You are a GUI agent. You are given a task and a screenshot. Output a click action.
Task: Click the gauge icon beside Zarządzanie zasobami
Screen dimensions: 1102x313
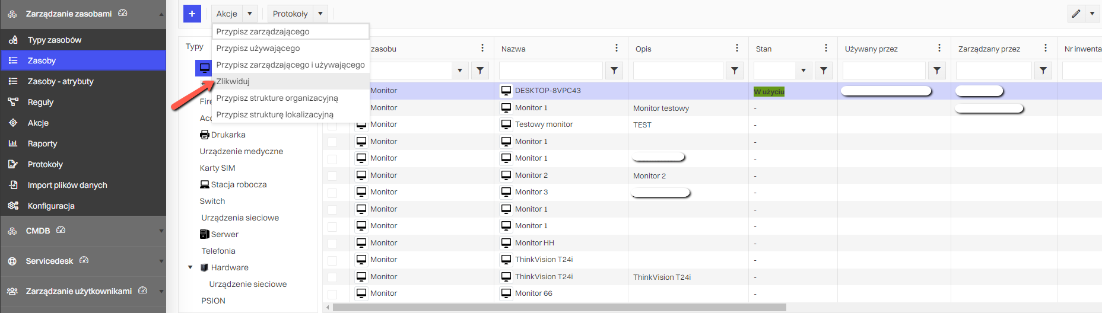(122, 13)
